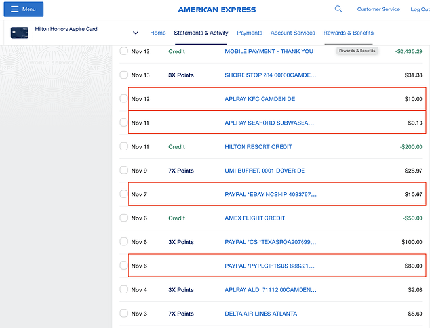Select the Delta Air Lines checkbox
430x328 pixels.
(x=124, y=313)
